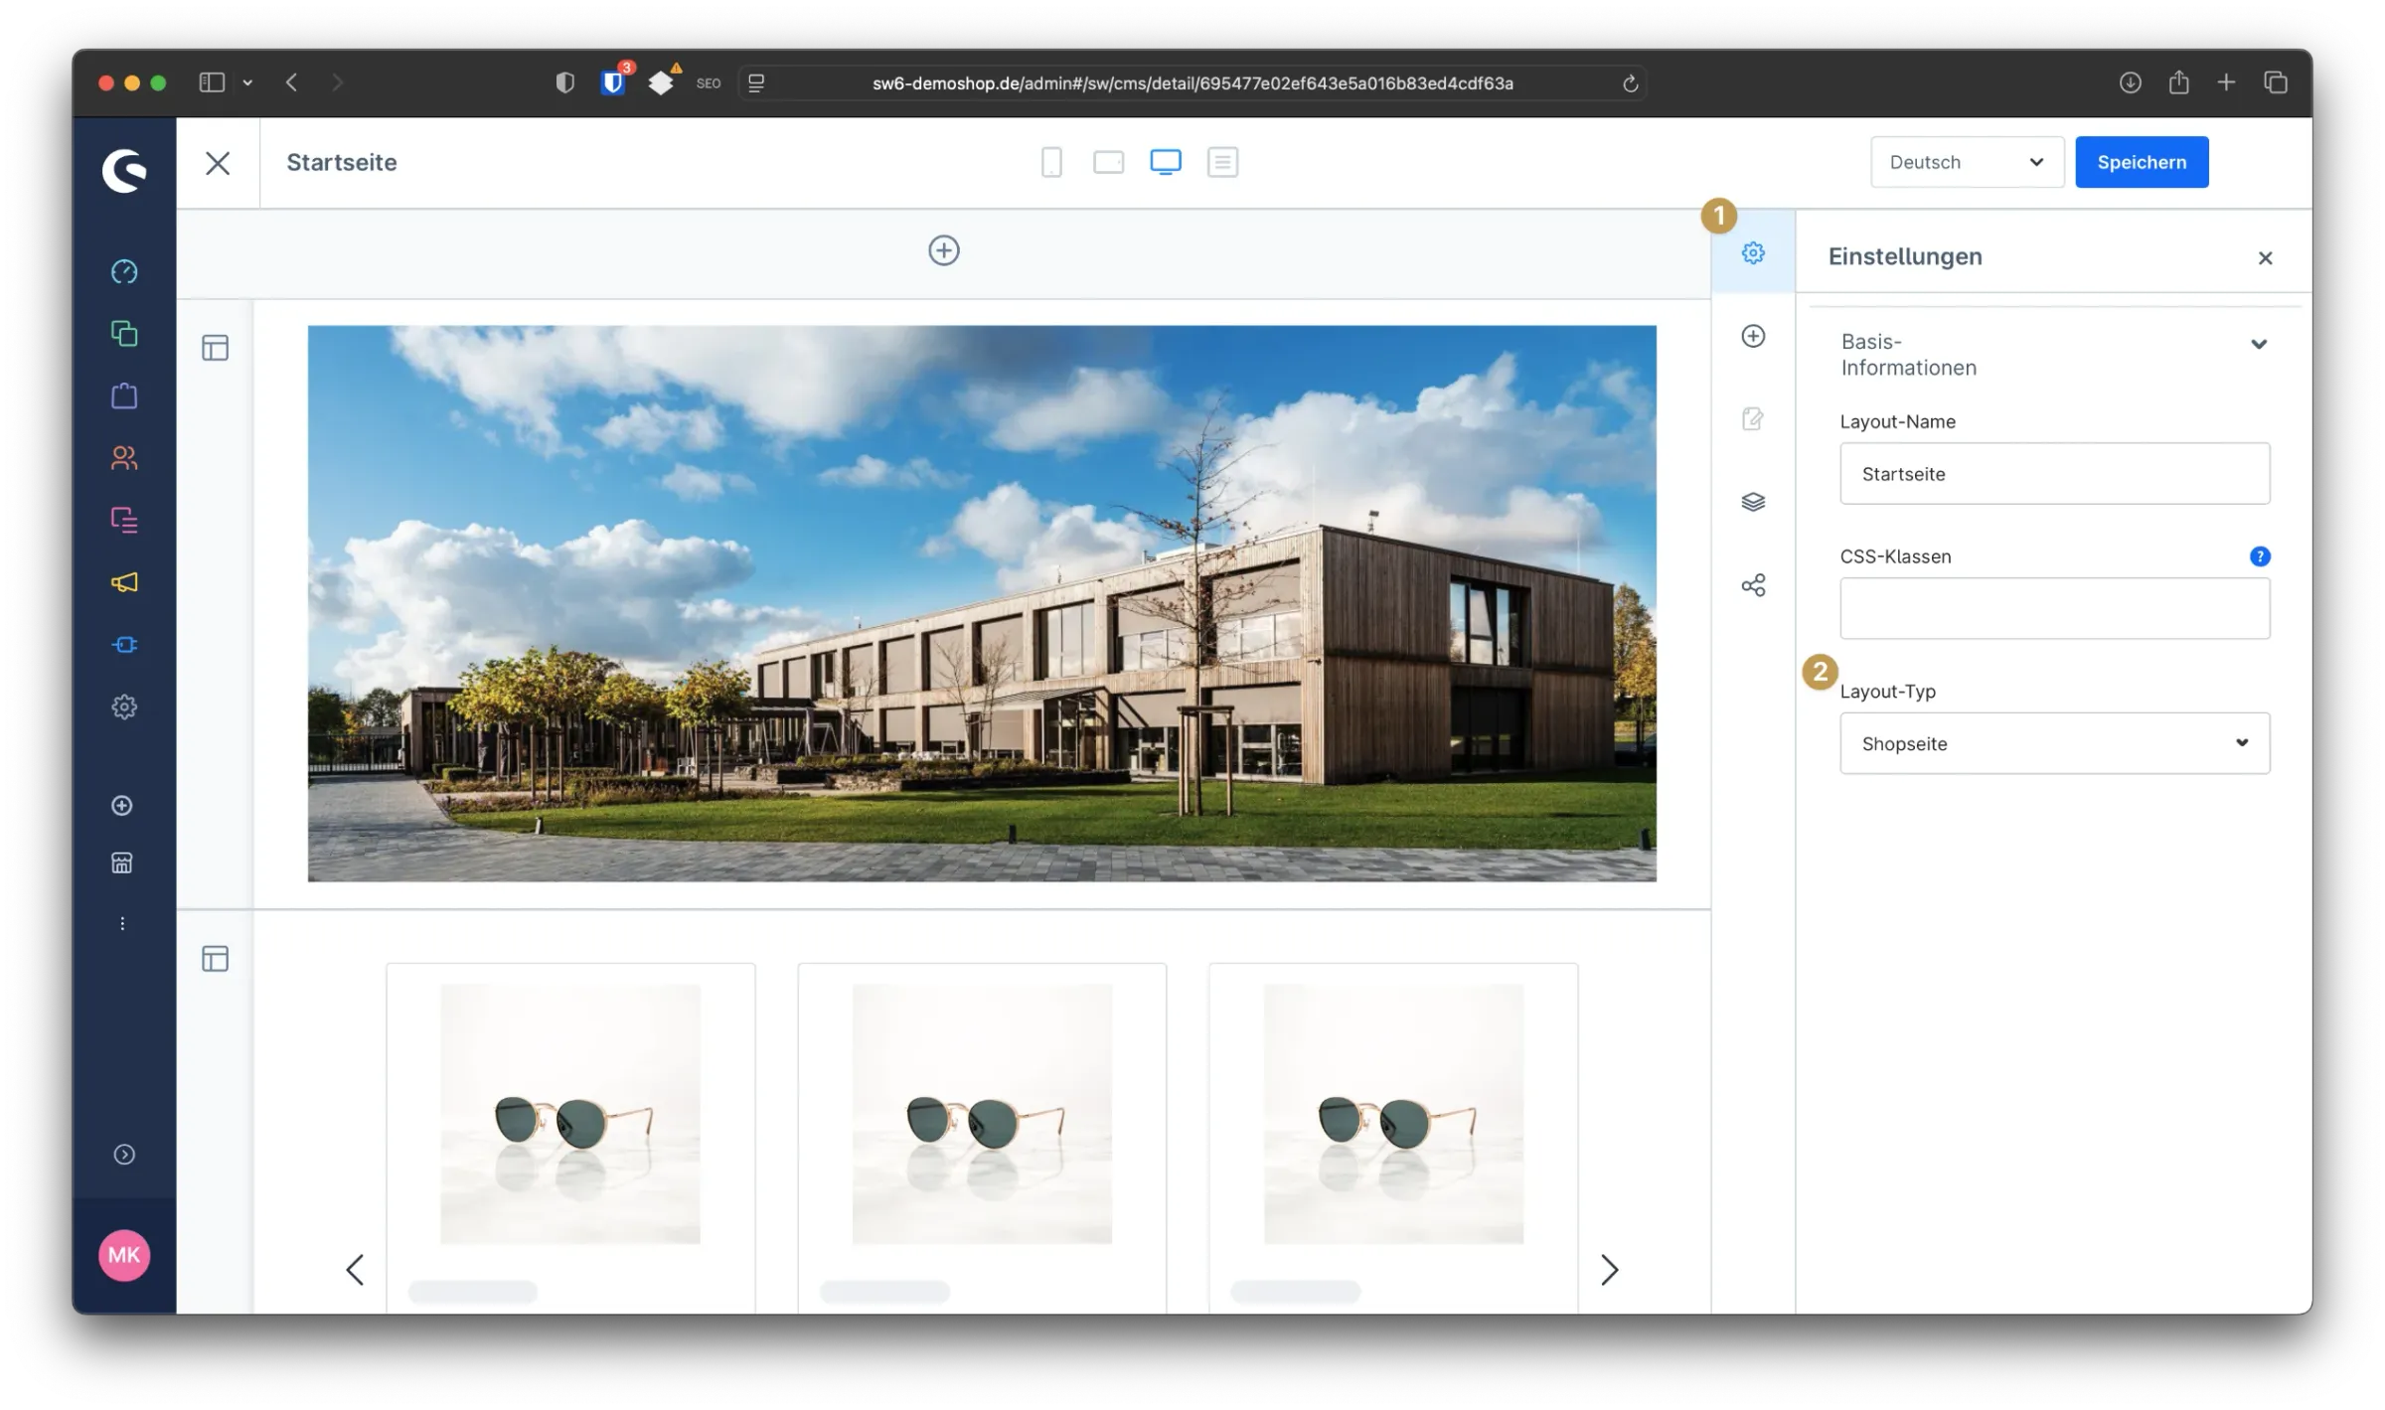This screenshot has width=2385, height=1410.
Task: Open the Dashboard icon in sidebar
Action: point(124,271)
